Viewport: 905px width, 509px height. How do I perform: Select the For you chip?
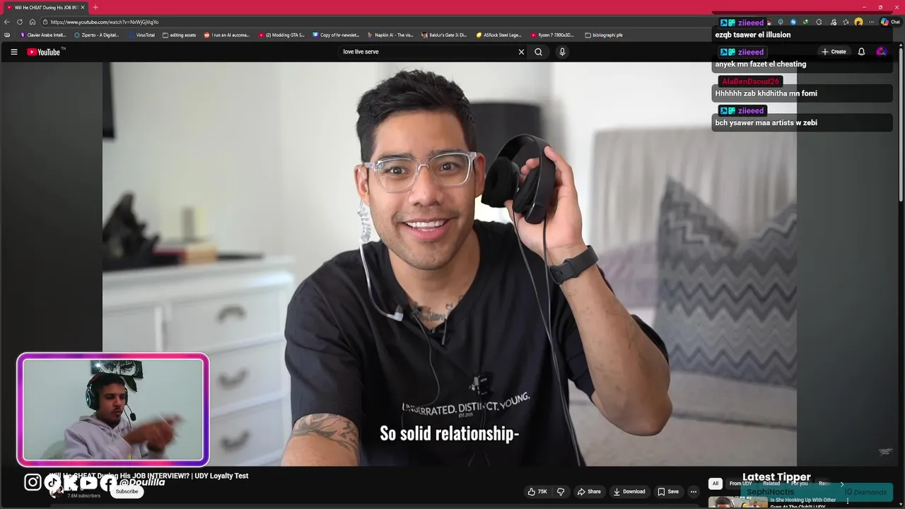point(799,484)
